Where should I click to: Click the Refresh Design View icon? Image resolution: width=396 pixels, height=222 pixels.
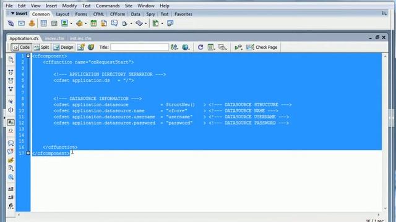click(200, 47)
